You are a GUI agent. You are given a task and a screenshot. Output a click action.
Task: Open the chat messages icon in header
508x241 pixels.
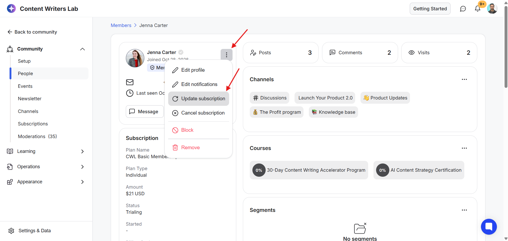point(463,9)
